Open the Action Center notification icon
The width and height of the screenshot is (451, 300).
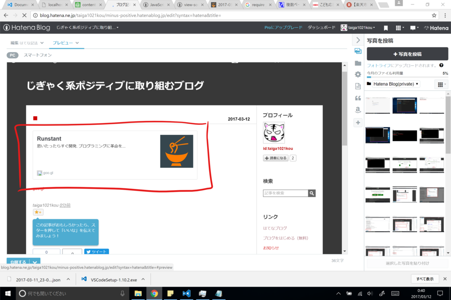[440, 293]
